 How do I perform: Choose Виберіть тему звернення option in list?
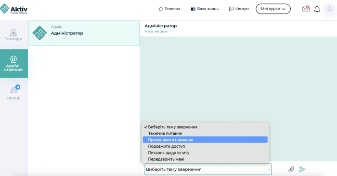tap(205, 127)
